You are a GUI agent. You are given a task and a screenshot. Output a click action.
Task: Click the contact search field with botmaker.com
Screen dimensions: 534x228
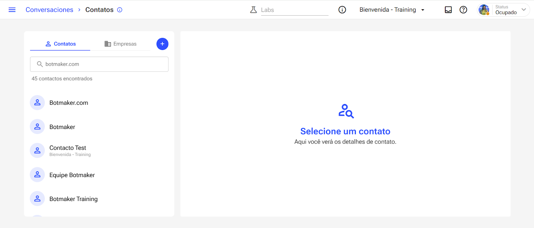pos(99,64)
